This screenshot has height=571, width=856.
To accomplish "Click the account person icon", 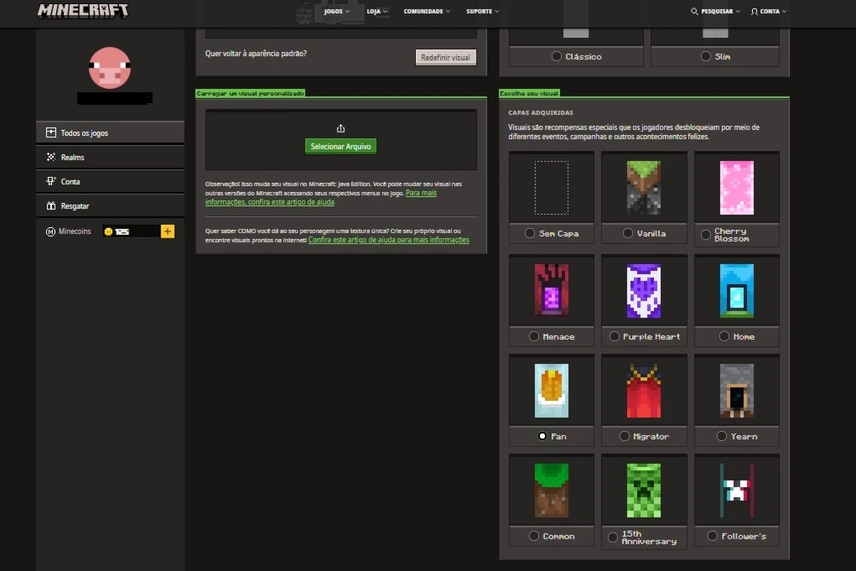I will coord(754,11).
